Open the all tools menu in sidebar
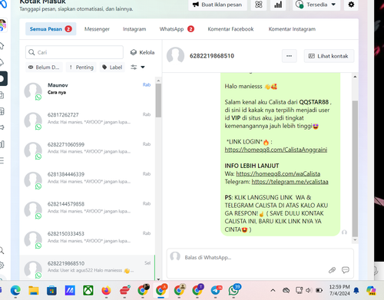 point(2,160)
